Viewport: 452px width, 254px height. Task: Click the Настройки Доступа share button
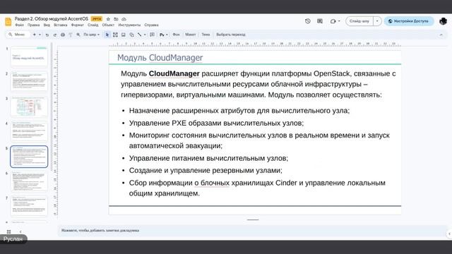pyautogui.click(x=408, y=21)
